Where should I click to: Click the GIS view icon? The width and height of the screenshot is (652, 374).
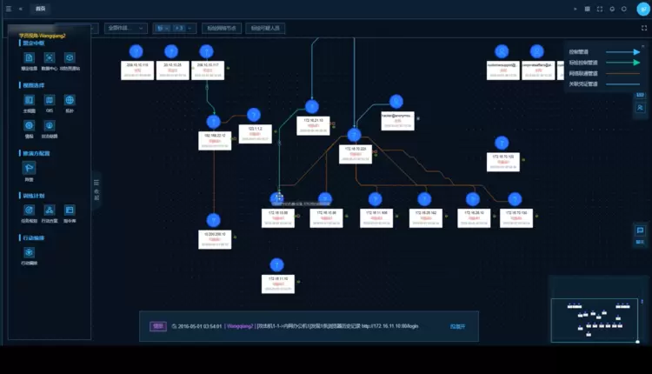click(50, 101)
